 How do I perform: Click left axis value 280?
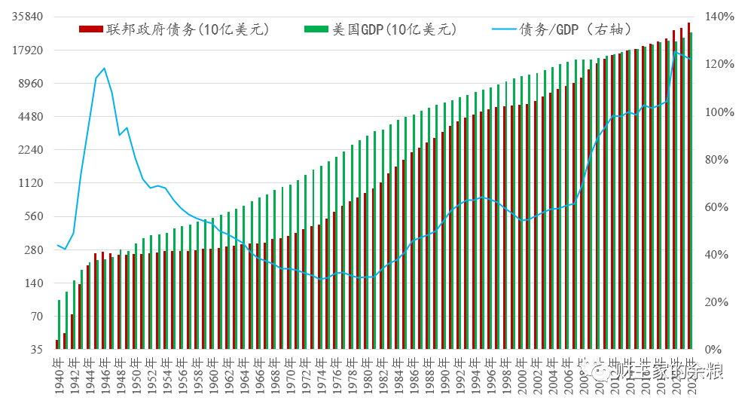(33, 249)
